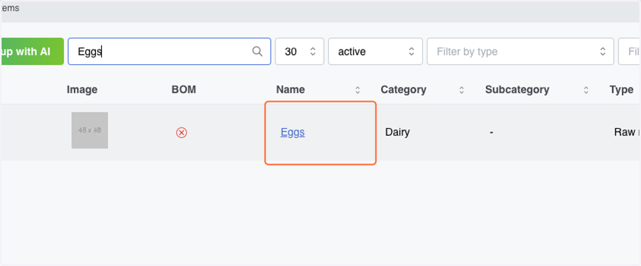This screenshot has width=641, height=266.
Task: Click the Dairy category cell
Action: point(397,132)
